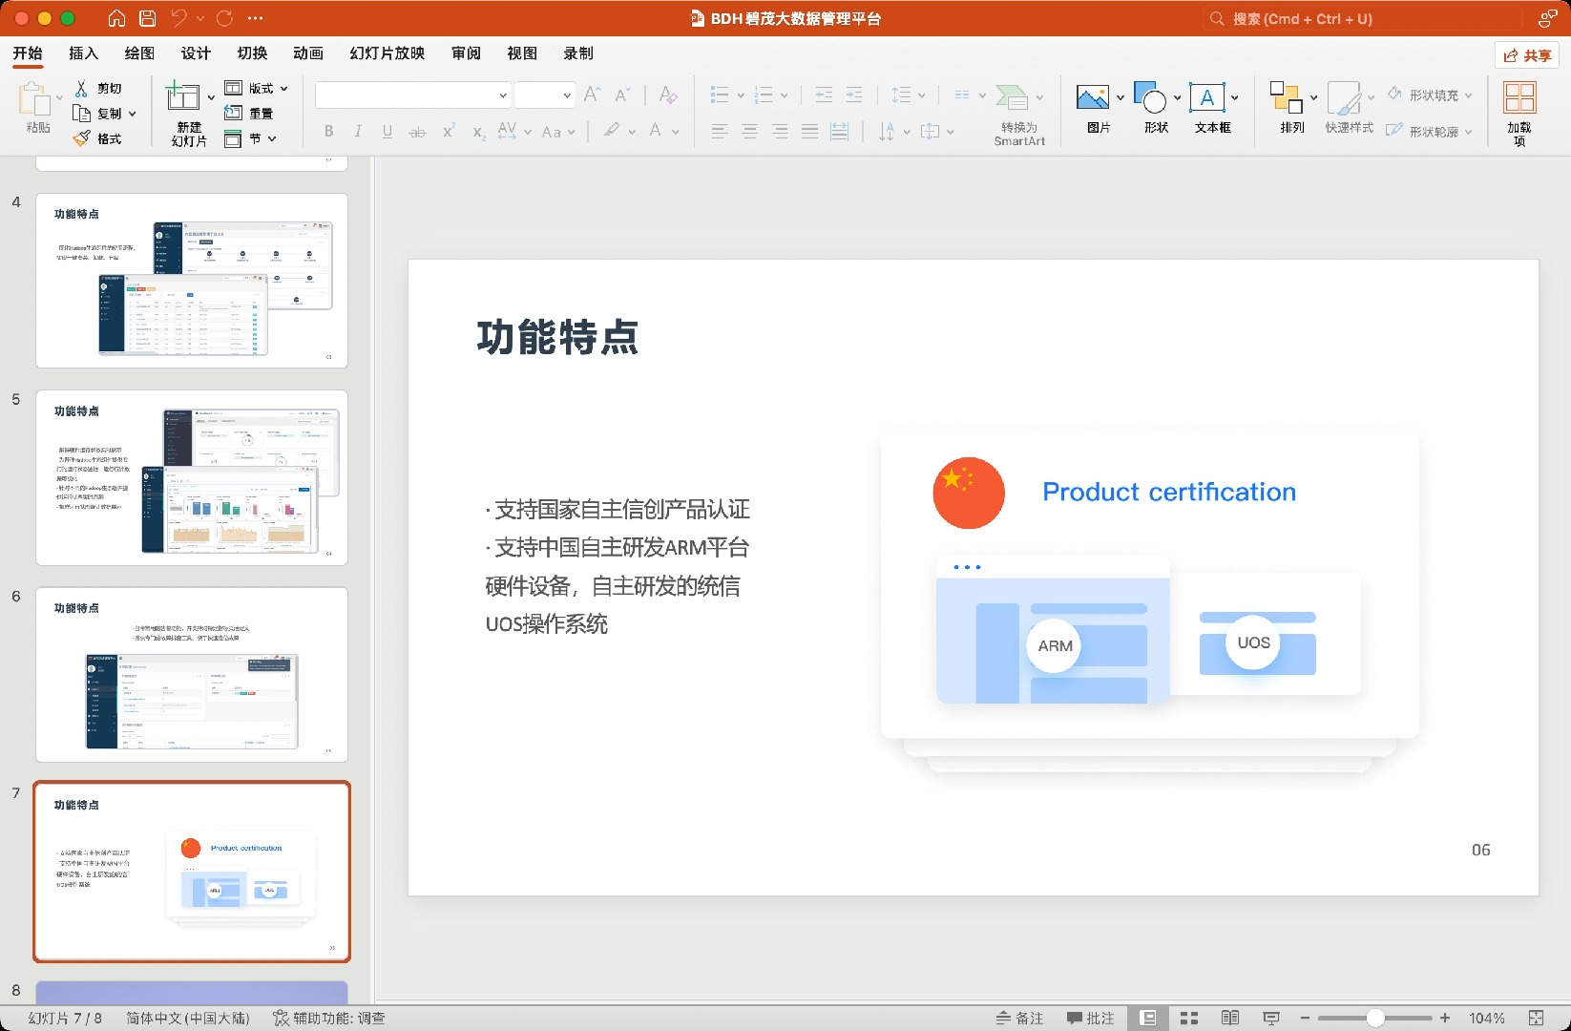
Task: Decrease font size with smaller A
Action: click(621, 95)
